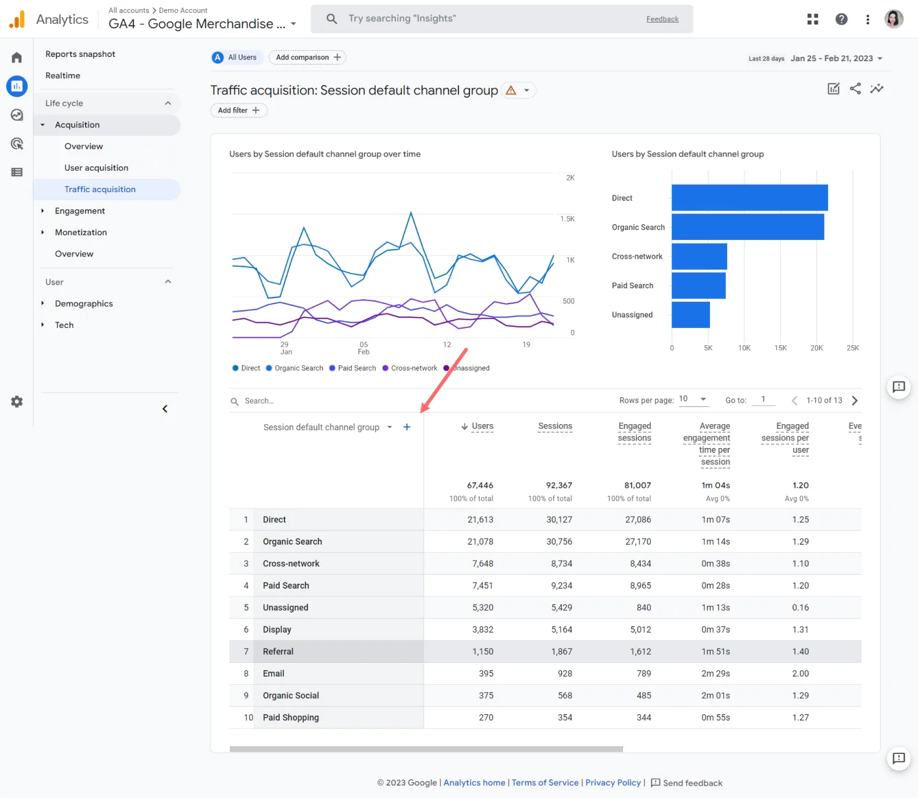Image resolution: width=918 pixels, height=798 pixels.
Task: Click the Add filter button
Action: coord(239,111)
